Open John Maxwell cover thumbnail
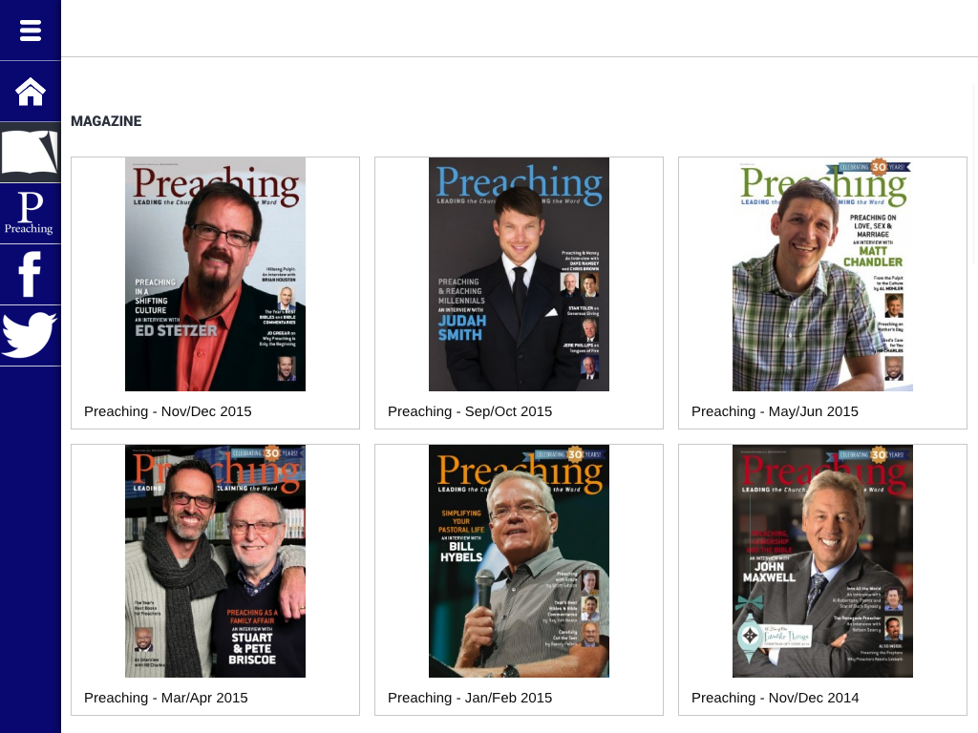The width and height of the screenshot is (978, 733). coord(822,561)
